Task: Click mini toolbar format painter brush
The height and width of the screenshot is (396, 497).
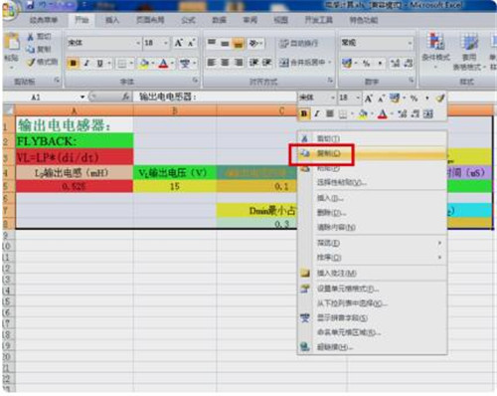Action: [439, 98]
